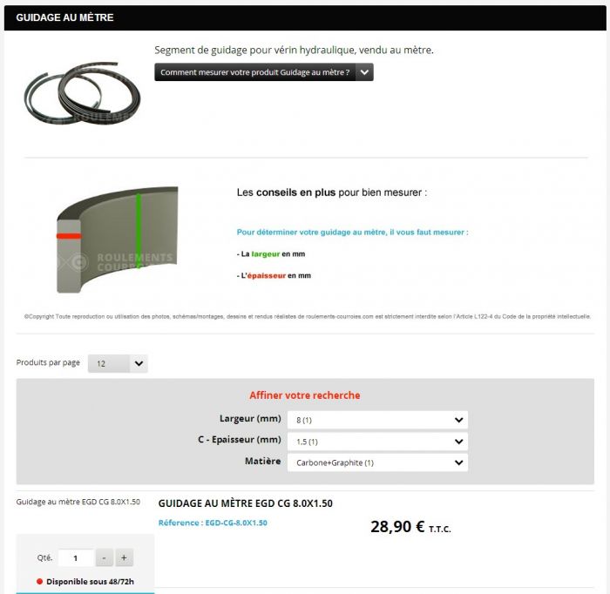
Task: Click the green width bar in diagram
Action: [x=138, y=230]
